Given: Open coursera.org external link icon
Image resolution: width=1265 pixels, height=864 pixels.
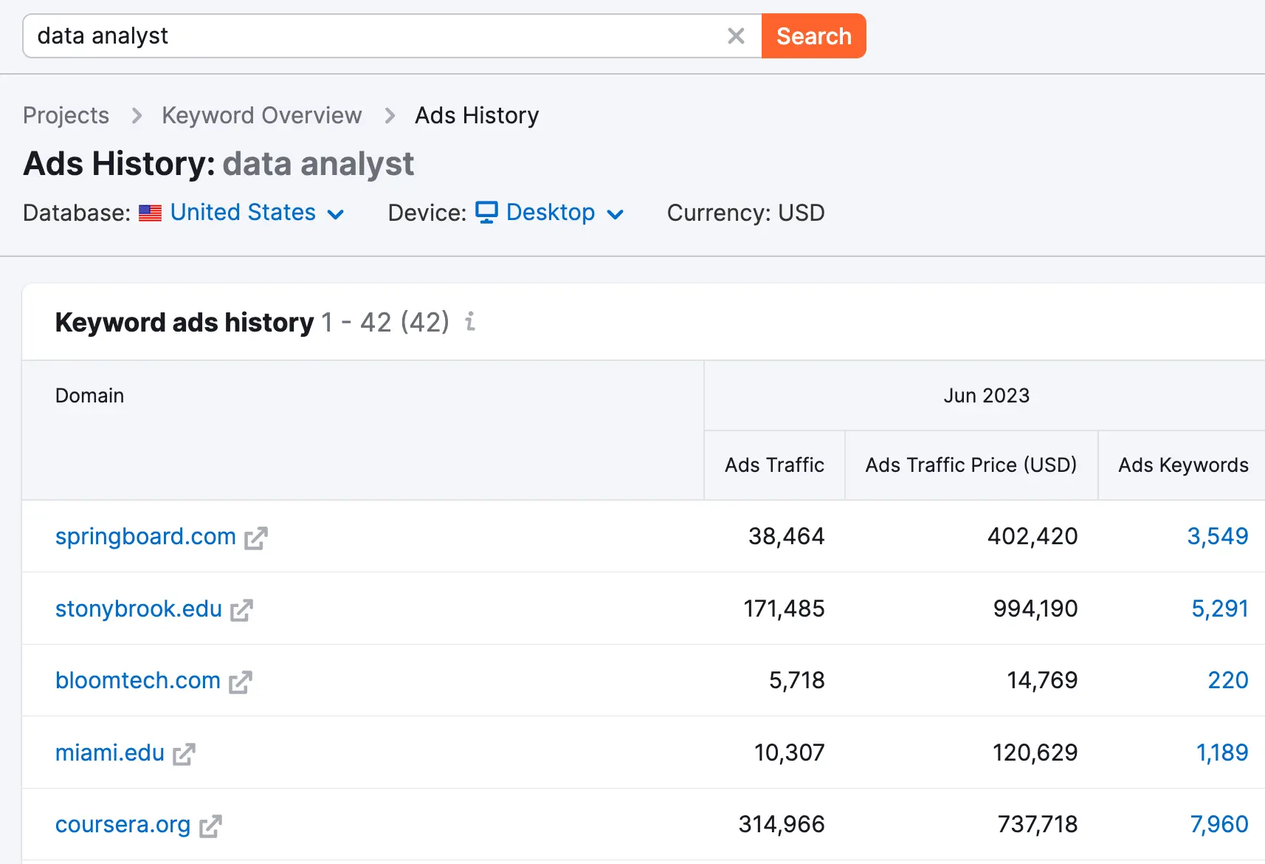Looking at the screenshot, I should pyautogui.click(x=210, y=826).
